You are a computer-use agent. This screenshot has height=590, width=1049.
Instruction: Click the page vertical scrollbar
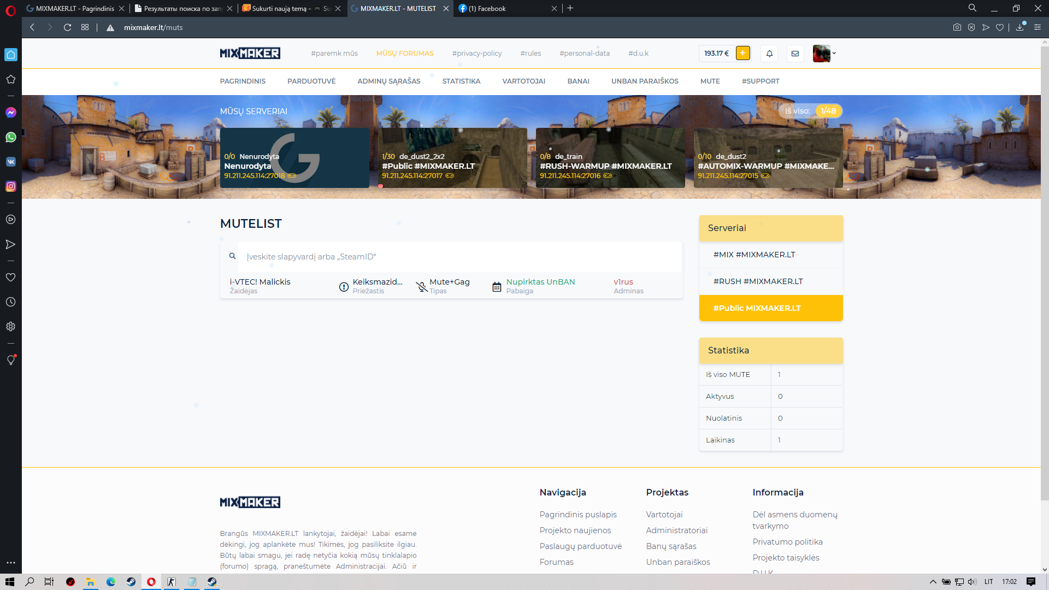click(x=1044, y=273)
